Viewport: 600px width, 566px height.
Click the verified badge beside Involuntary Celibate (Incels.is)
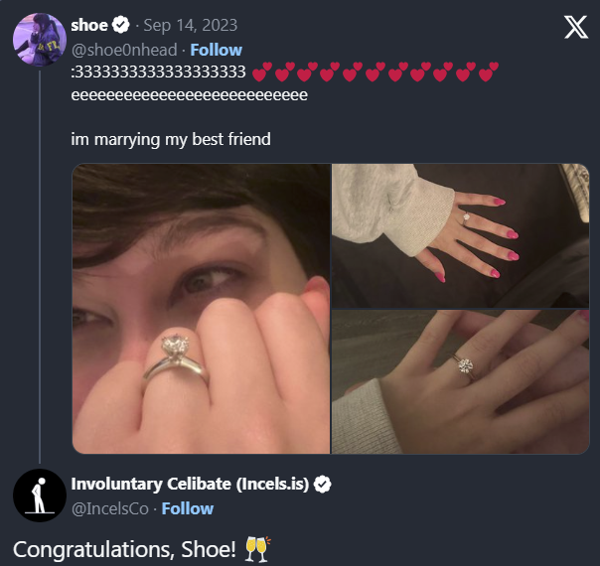click(323, 485)
